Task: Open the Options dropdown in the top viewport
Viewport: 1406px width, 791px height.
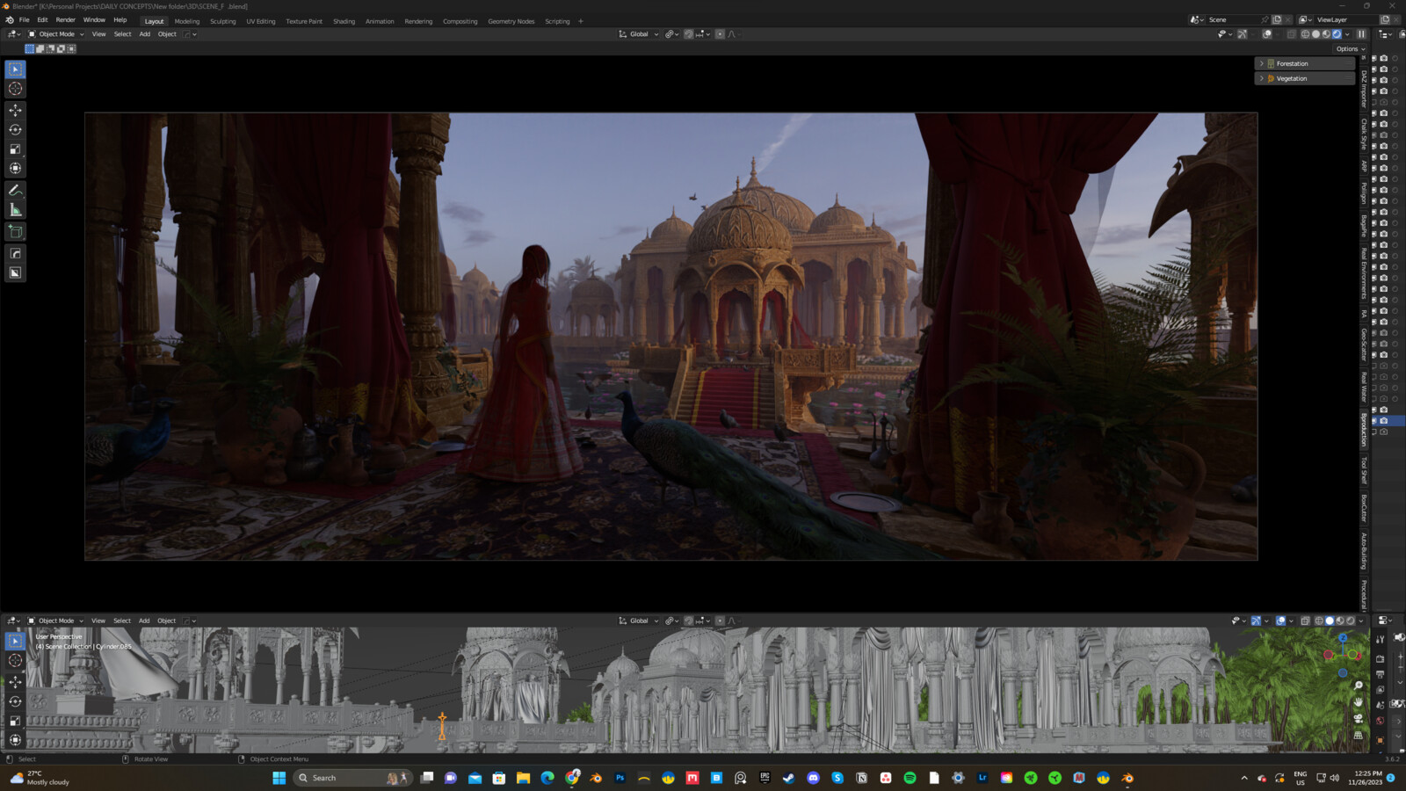Action: [x=1351, y=49]
